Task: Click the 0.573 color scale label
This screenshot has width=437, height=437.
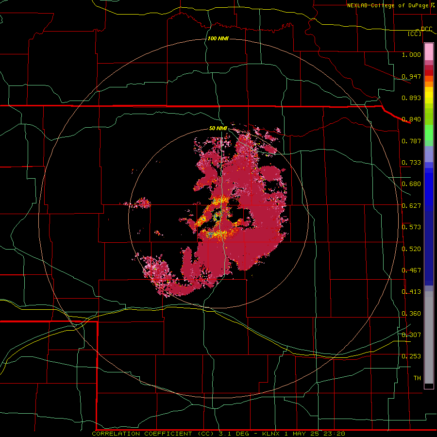Action: point(411,227)
